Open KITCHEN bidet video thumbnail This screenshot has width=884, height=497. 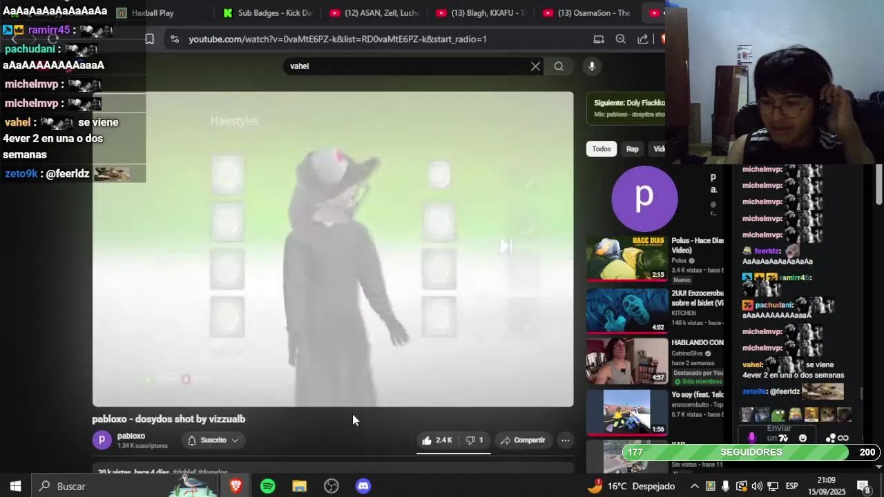(x=627, y=310)
